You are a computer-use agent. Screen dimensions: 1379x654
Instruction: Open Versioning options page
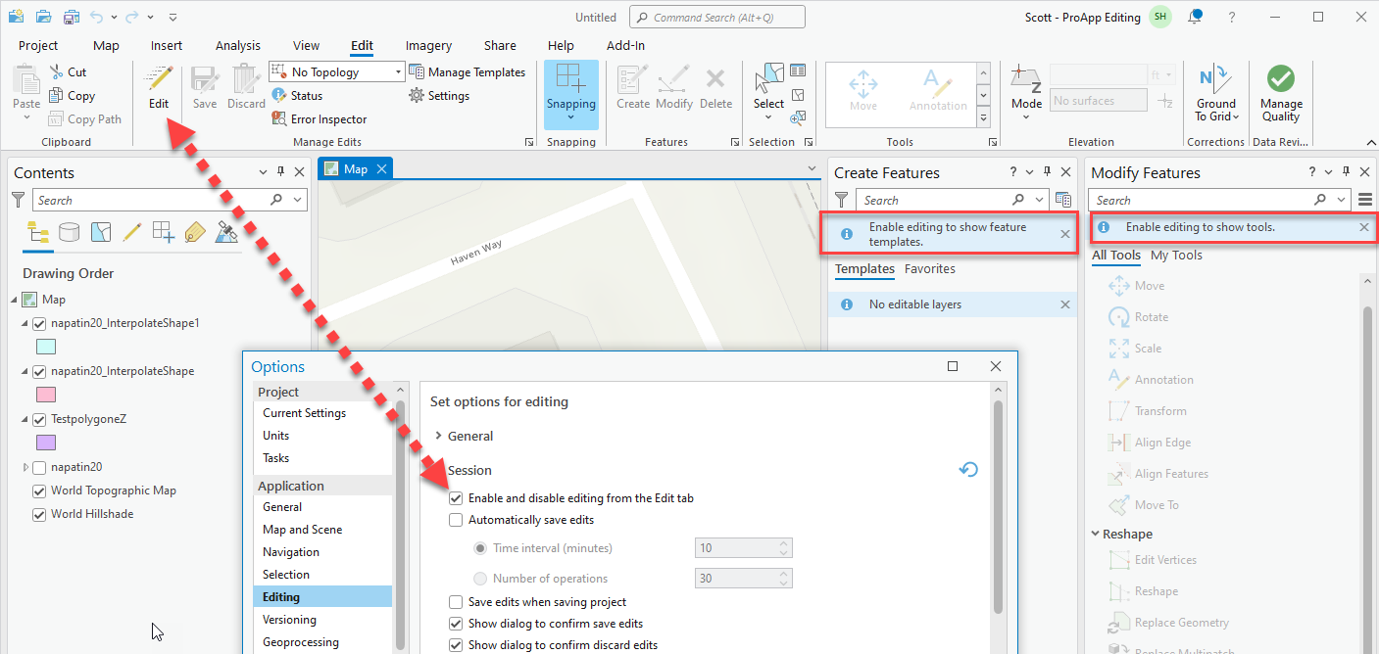[289, 620]
